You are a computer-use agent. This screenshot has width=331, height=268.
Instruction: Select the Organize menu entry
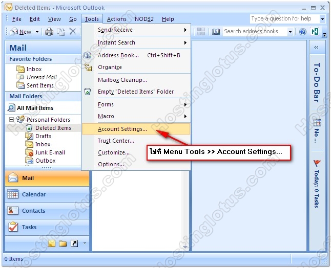[136, 67]
